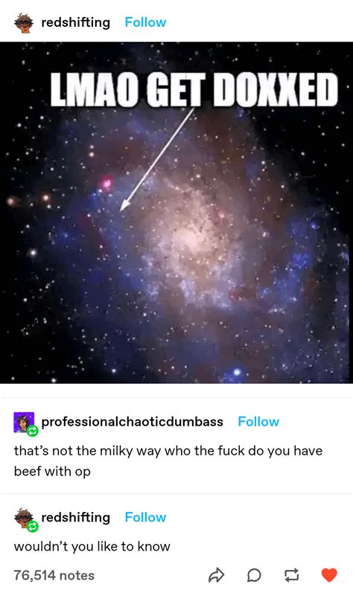This screenshot has height=593, width=353.
Task: Open the reply speech bubble icon
Action: coord(254,575)
